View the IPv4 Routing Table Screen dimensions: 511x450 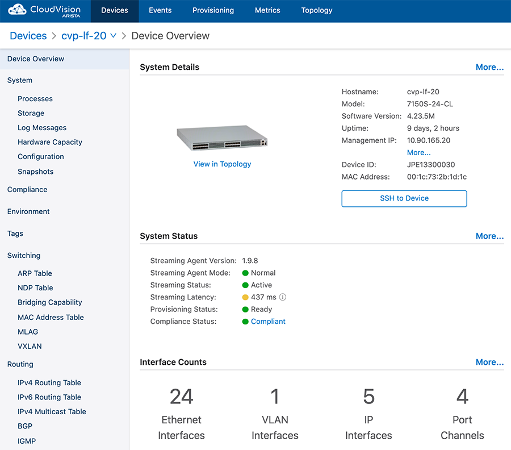[49, 382]
